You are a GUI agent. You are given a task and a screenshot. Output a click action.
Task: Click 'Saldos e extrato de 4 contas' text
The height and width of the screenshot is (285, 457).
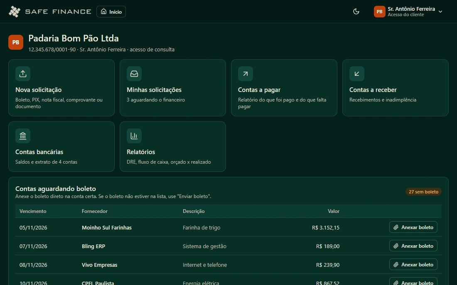tap(47, 162)
